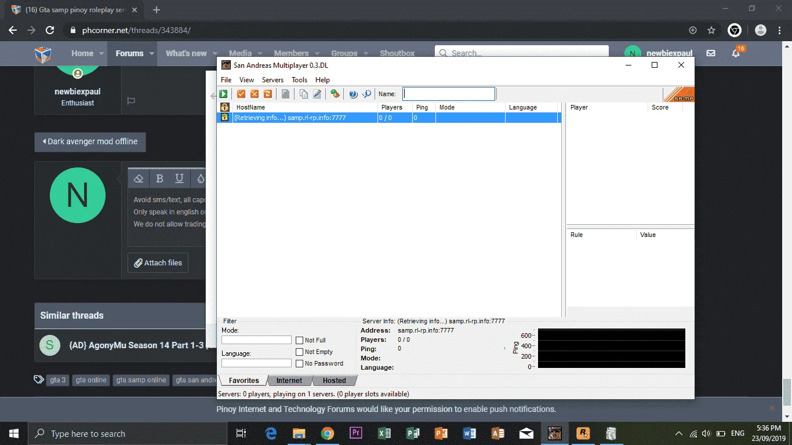The image size is (792, 445).
Task: Show hidden system tray icons
Action: [678, 433]
